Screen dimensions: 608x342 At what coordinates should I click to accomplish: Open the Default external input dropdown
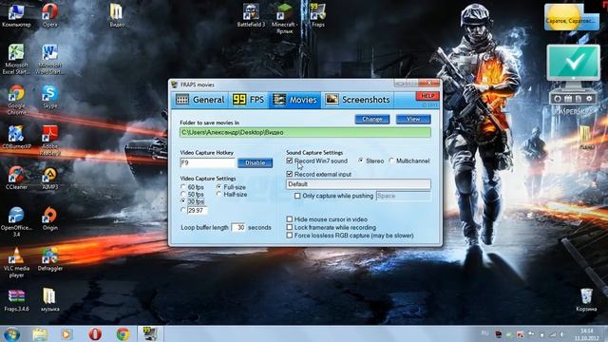358,184
